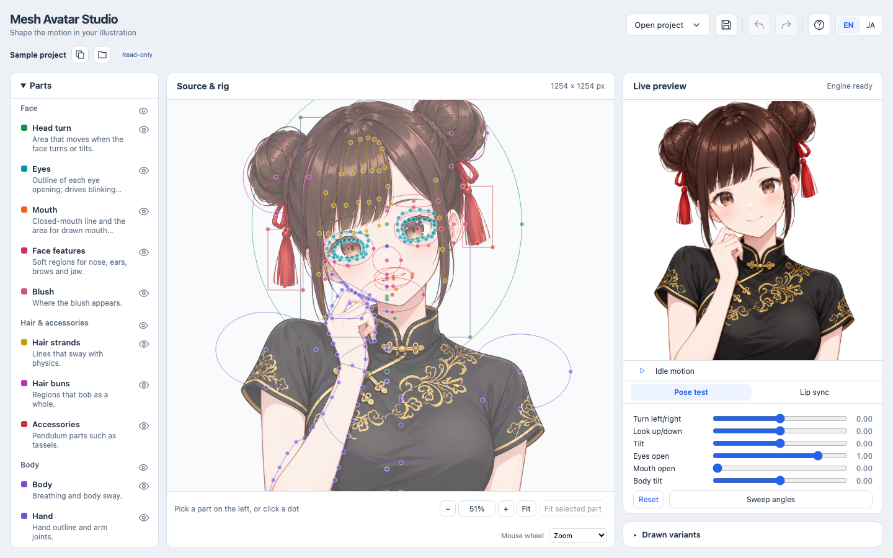Toggle Mouth part visibility
The height and width of the screenshot is (558, 893).
pyautogui.click(x=144, y=211)
